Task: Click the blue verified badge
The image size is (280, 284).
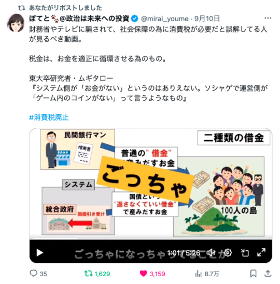Action: point(134,19)
